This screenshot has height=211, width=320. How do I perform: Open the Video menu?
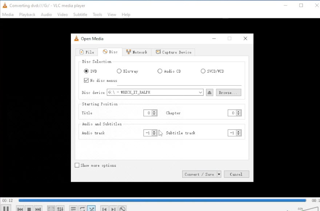(x=63, y=15)
